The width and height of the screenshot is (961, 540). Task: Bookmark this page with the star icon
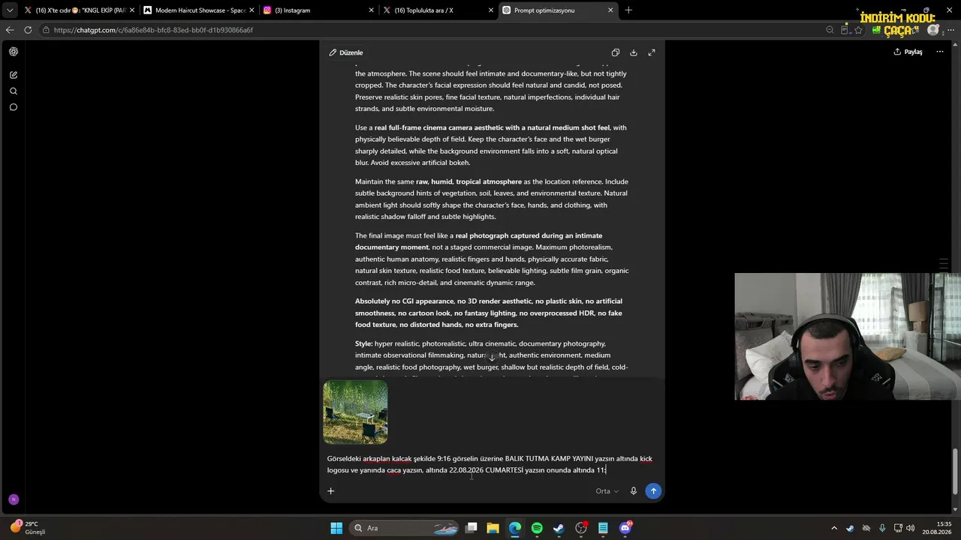(858, 30)
